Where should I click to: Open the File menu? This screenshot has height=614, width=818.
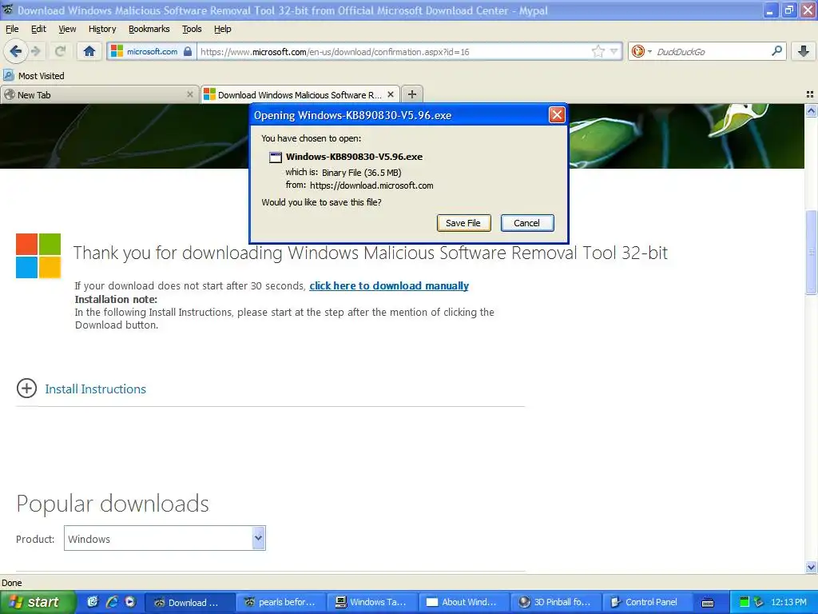pos(12,29)
